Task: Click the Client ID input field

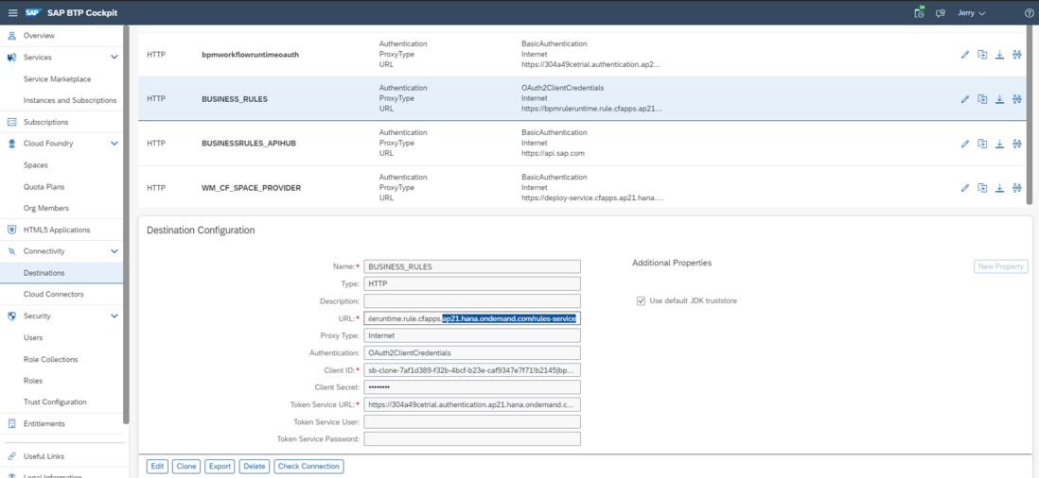Action: [472, 369]
